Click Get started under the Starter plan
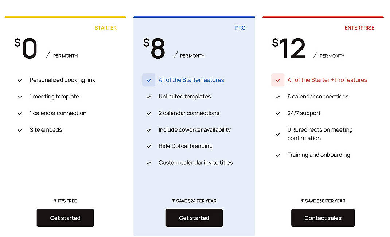Image resolution: width=390 pixels, height=237 pixels. (65, 218)
